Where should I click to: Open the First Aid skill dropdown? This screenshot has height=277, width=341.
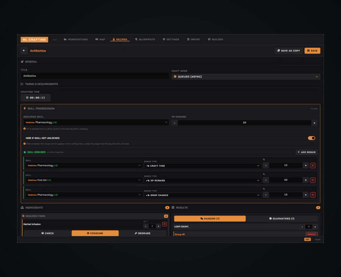[84, 180]
